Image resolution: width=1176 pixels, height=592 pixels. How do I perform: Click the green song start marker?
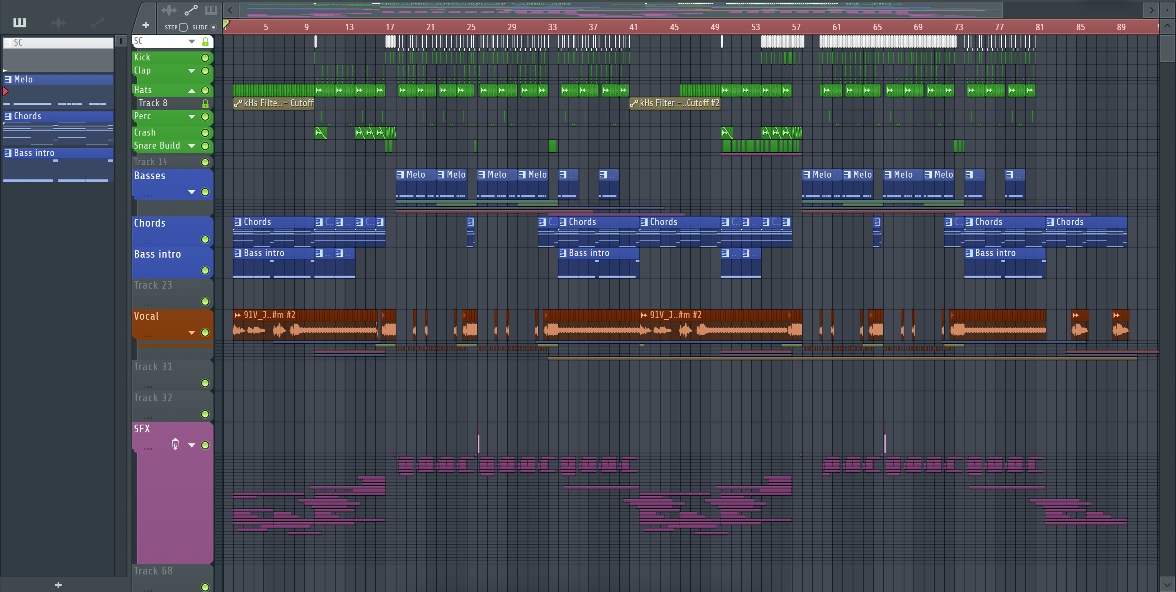pos(226,24)
